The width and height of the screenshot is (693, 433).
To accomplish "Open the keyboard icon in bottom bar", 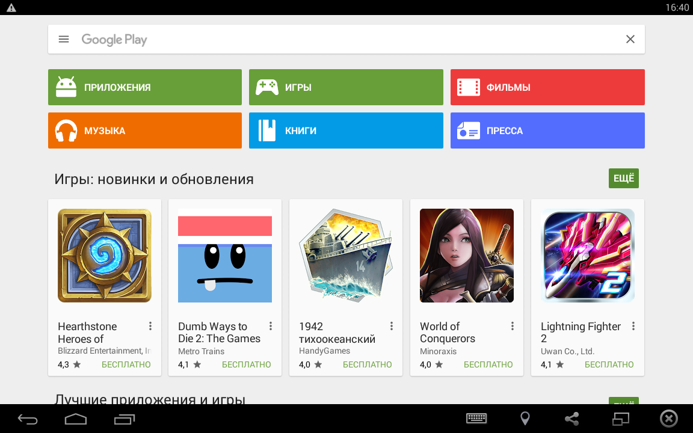I will point(476,418).
